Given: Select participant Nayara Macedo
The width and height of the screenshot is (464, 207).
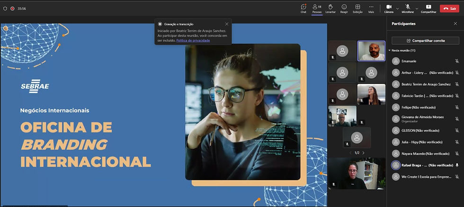Looking at the screenshot, I should [425, 154].
